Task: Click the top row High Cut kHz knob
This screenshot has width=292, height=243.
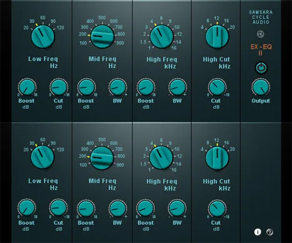Action: point(217,37)
